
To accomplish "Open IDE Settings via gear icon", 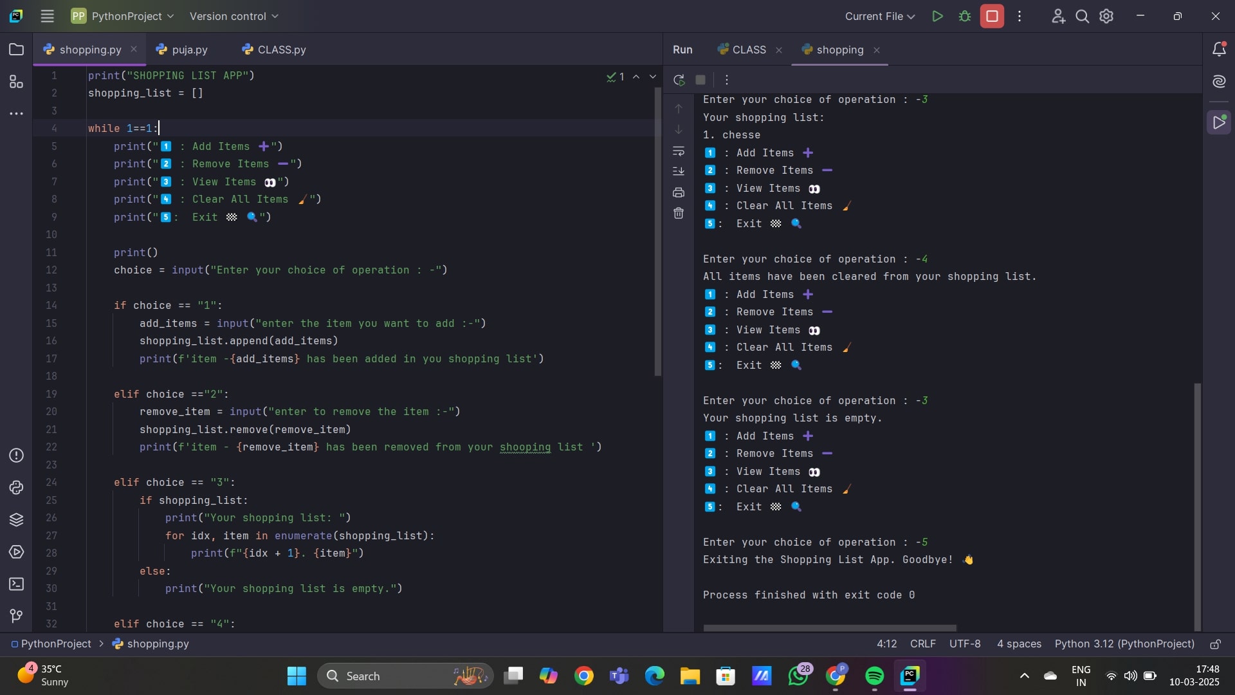I will [1107, 16].
